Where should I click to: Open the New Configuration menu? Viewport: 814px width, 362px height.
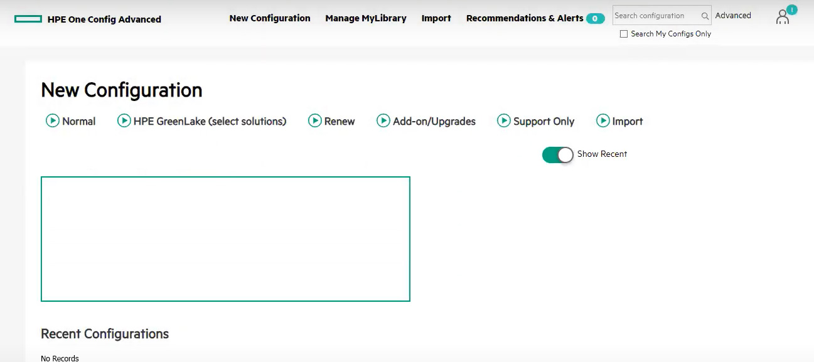(270, 18)
